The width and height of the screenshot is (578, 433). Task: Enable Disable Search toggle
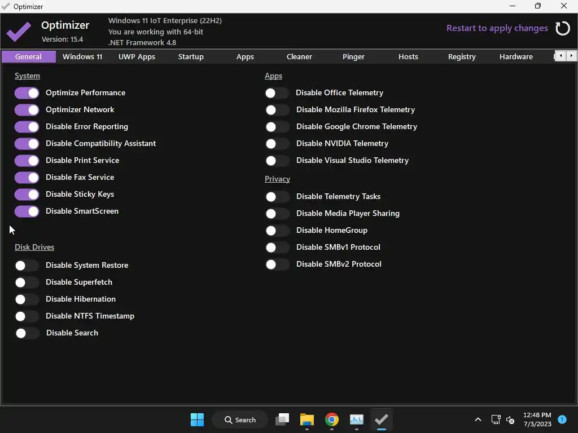pos(27,333)
